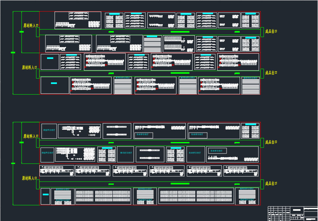Image resolution: width=318 pixels, height=221 pixels.
Task: Click lower 原材料入口 label in top layout
Action: coord(30,68)
